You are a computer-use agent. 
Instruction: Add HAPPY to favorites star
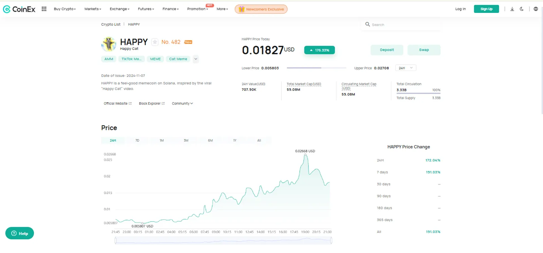coord(155,42)
